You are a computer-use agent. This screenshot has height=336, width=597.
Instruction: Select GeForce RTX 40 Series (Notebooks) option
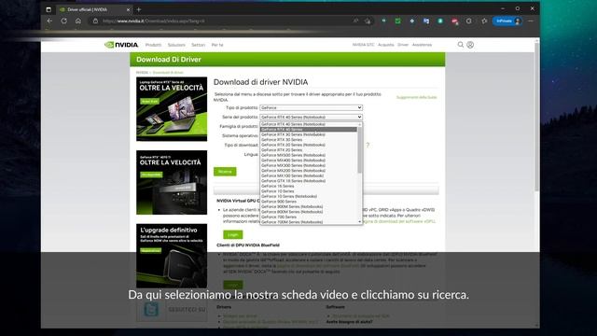[x=309, y=124]
